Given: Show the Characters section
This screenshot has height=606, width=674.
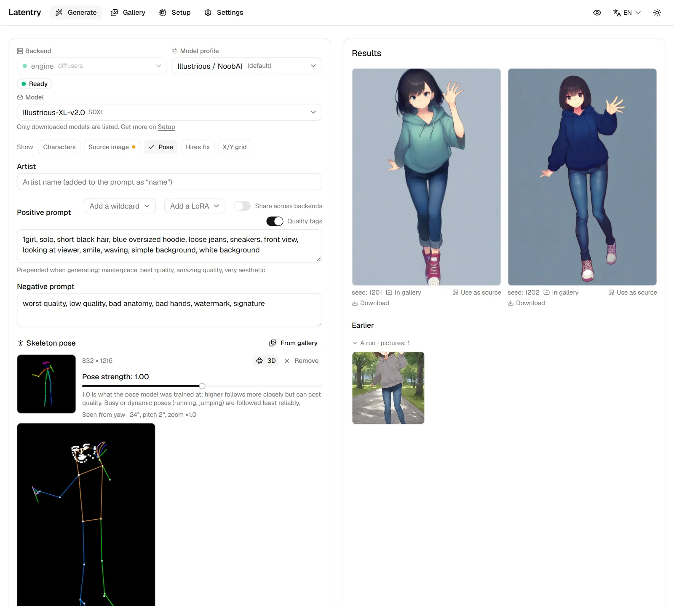Looking at the screenshot, I should click(59, 147).
